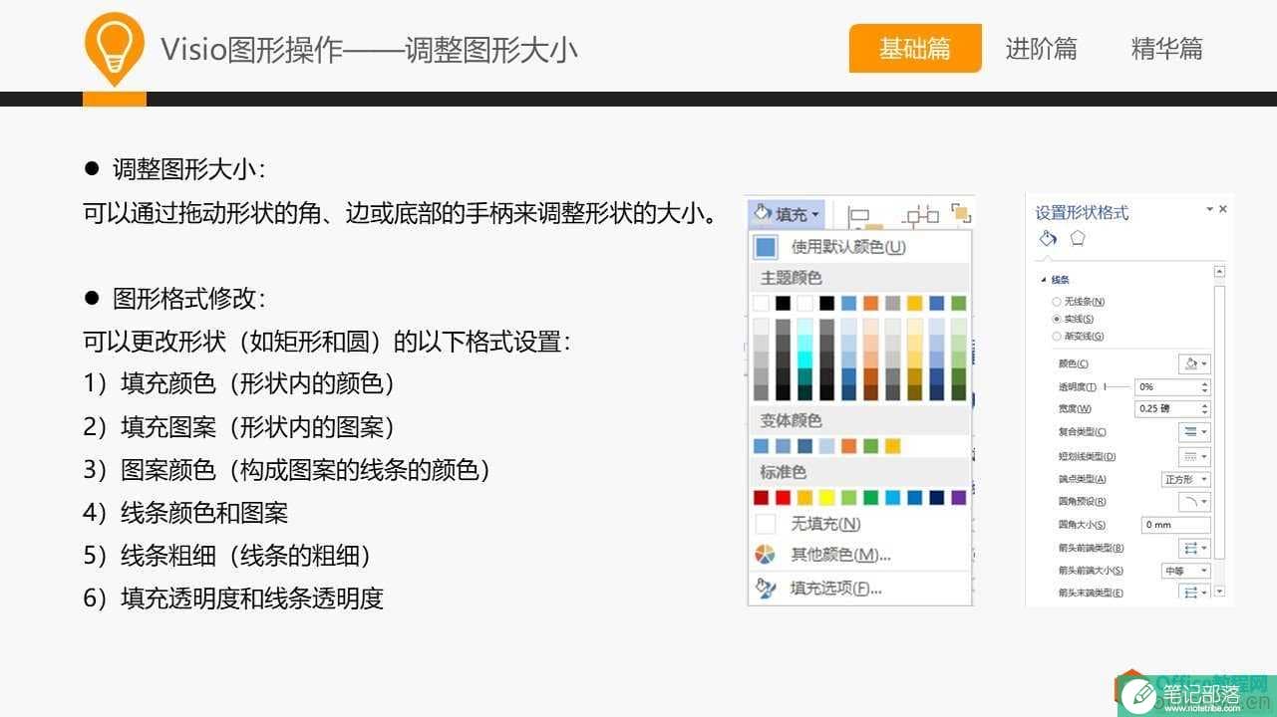Pick the yellow swatch under 标准色
Viewport: 1277px width, 717px height.
826,497
